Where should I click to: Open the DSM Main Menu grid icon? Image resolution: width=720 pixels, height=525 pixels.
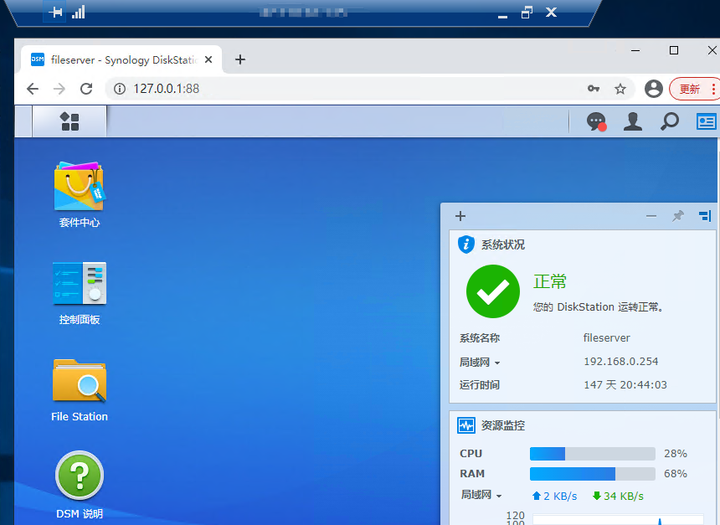pyautogui.click(x=69, y=121)
